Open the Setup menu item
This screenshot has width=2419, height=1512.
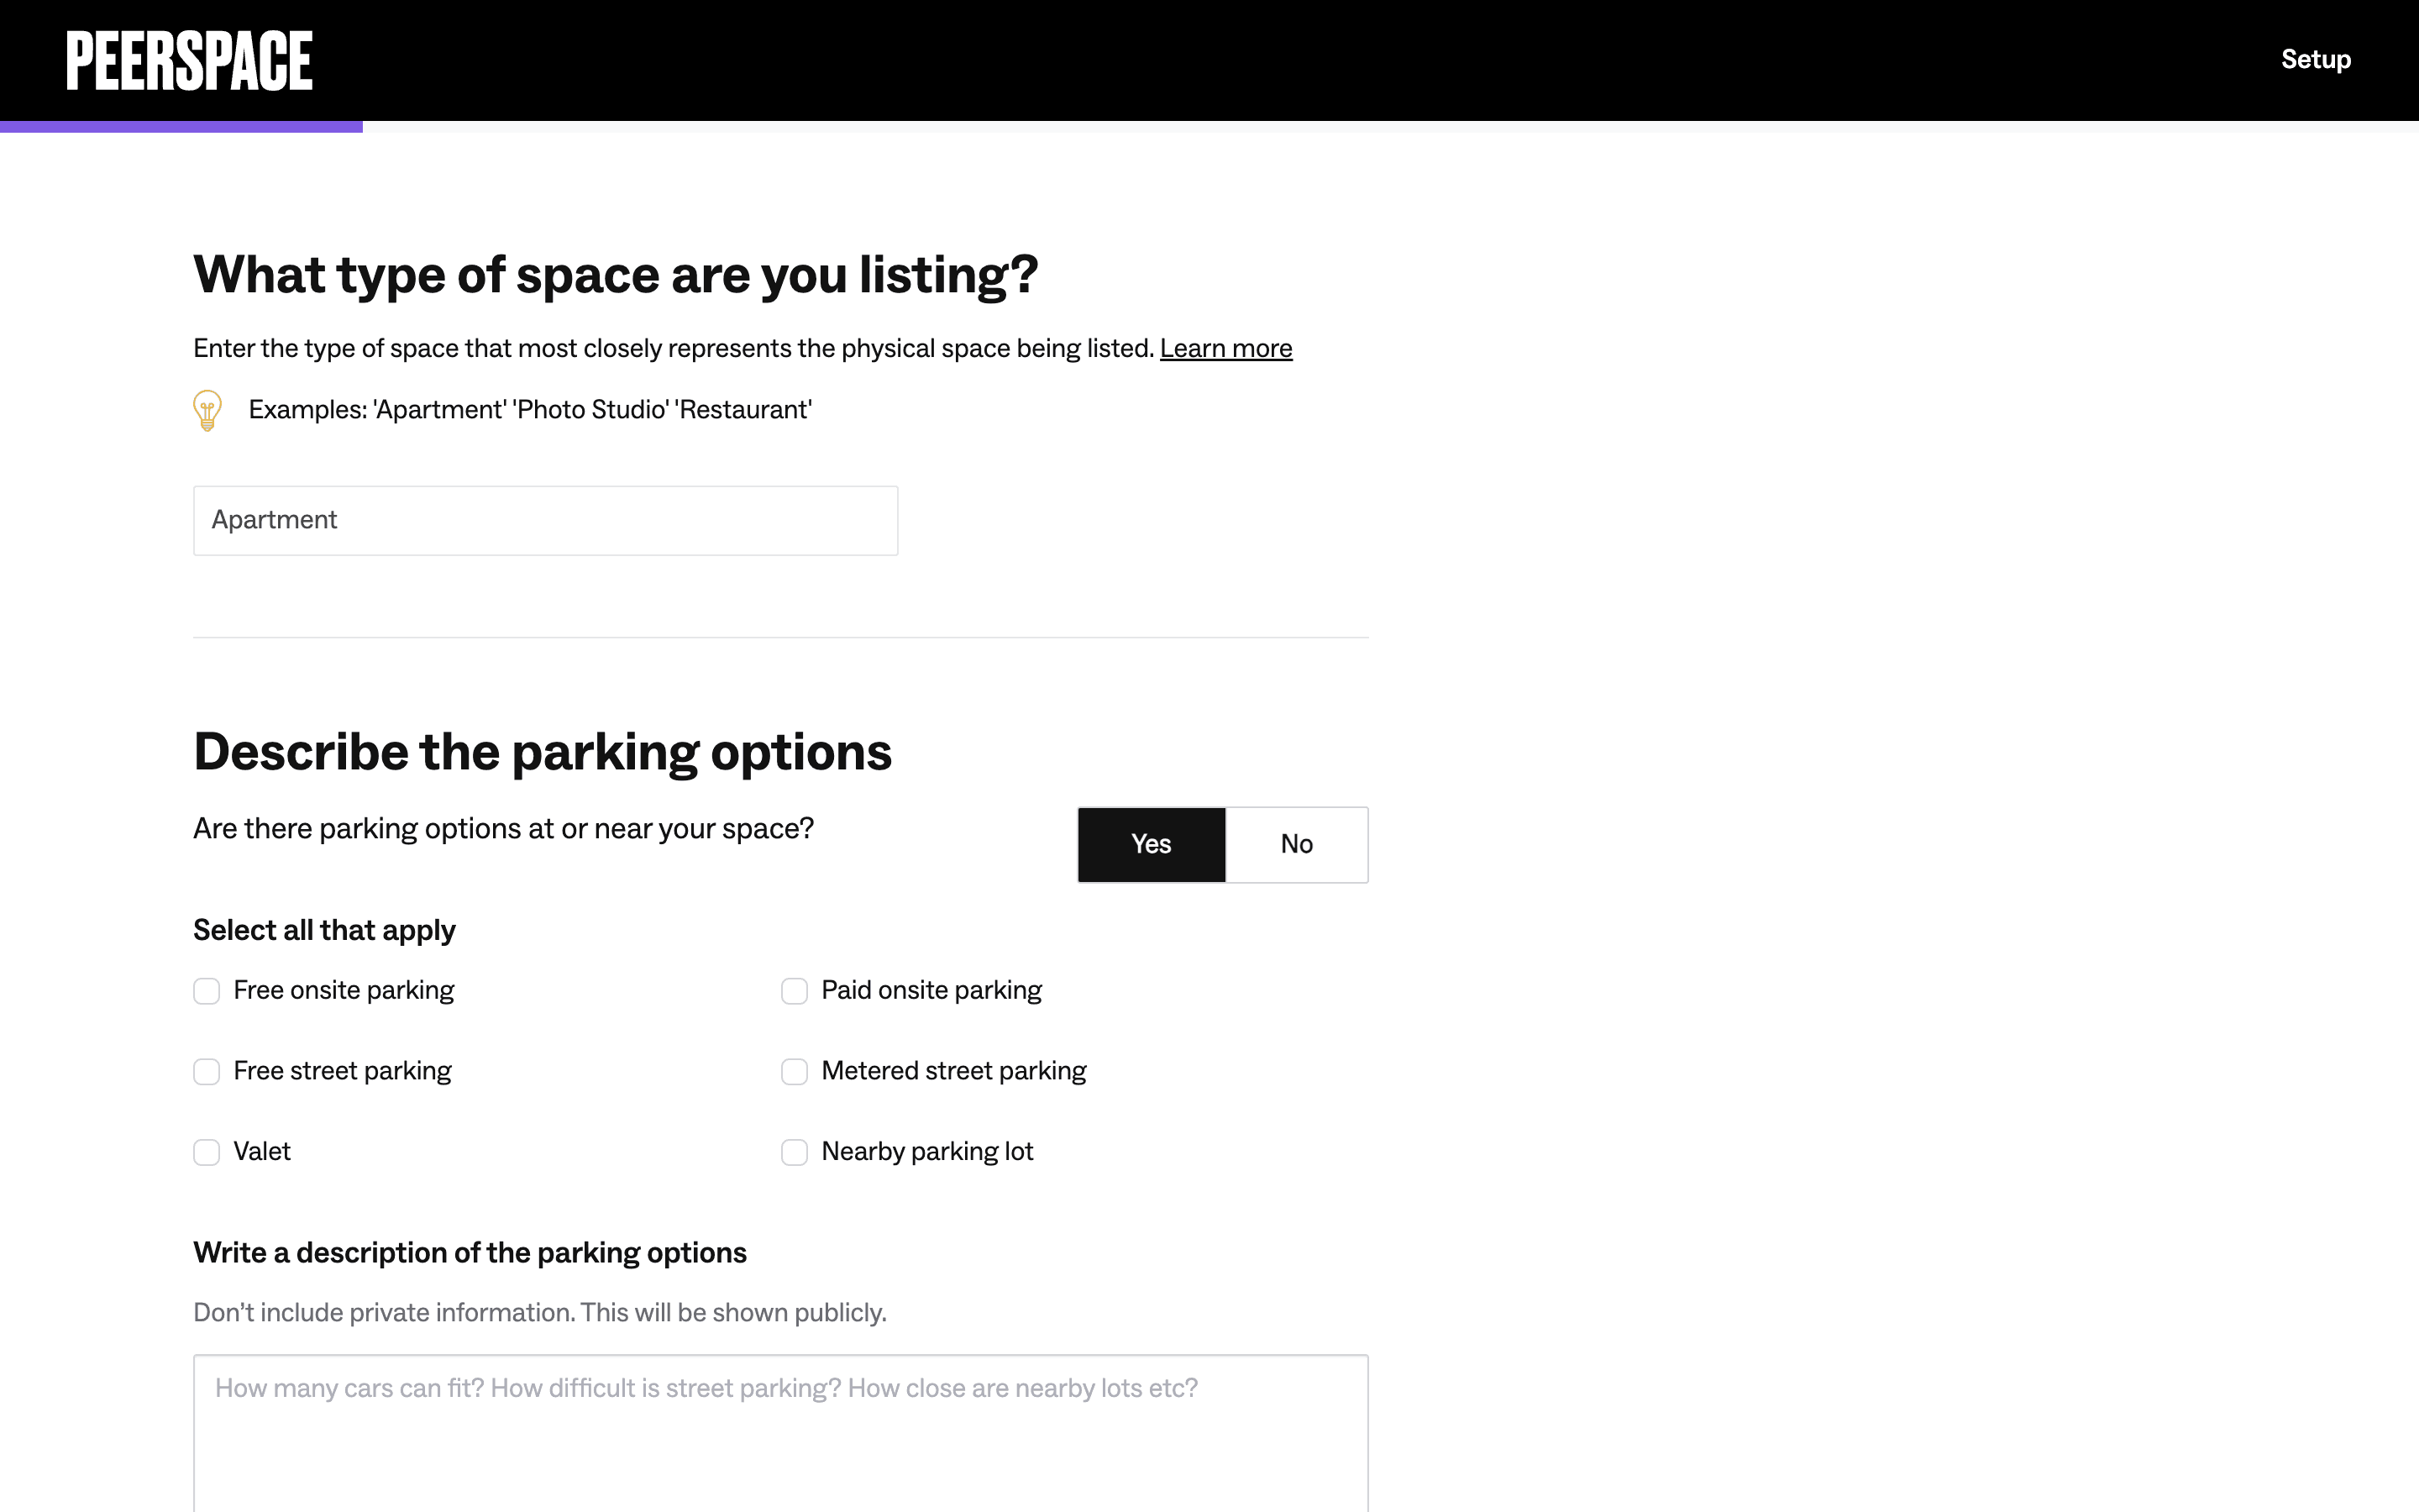(2315, 60)
